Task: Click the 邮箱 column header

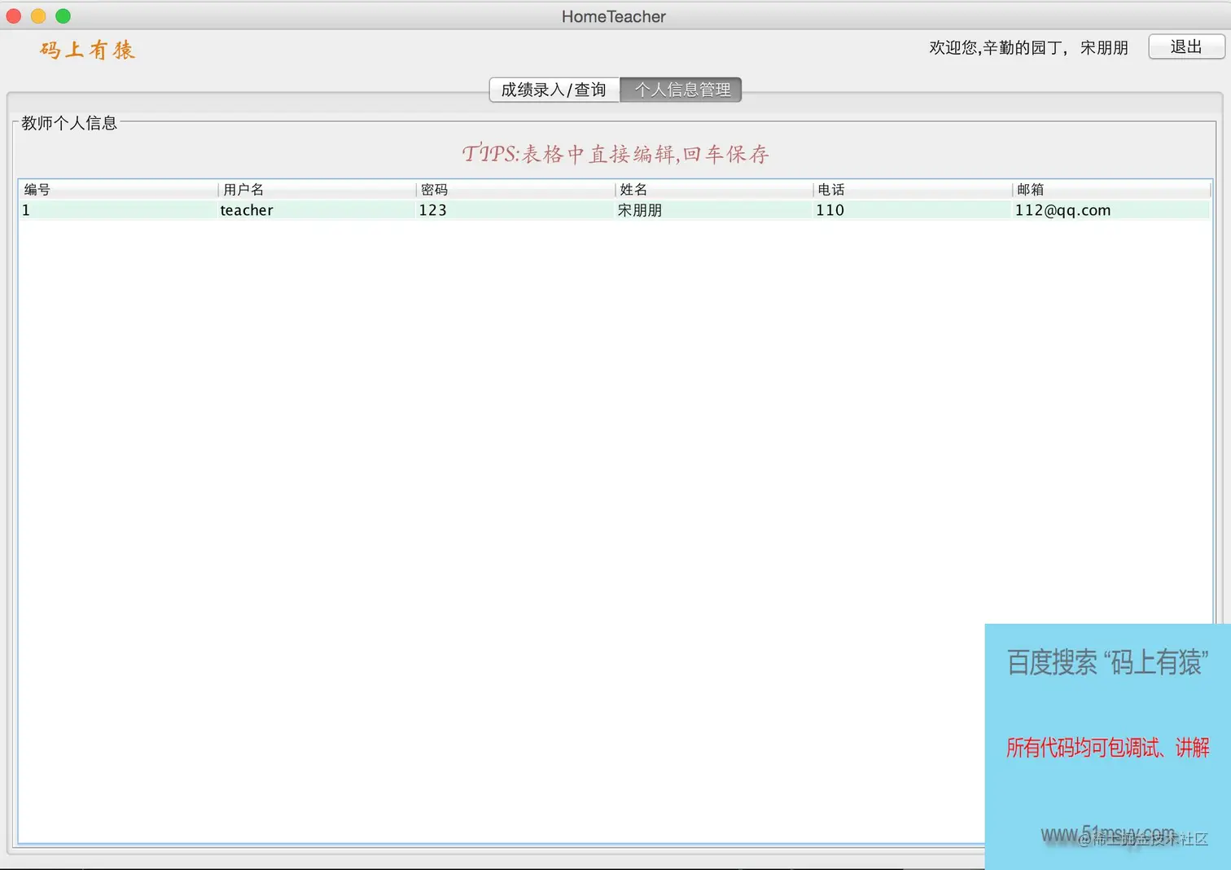Action: [x=1111, y=190]
